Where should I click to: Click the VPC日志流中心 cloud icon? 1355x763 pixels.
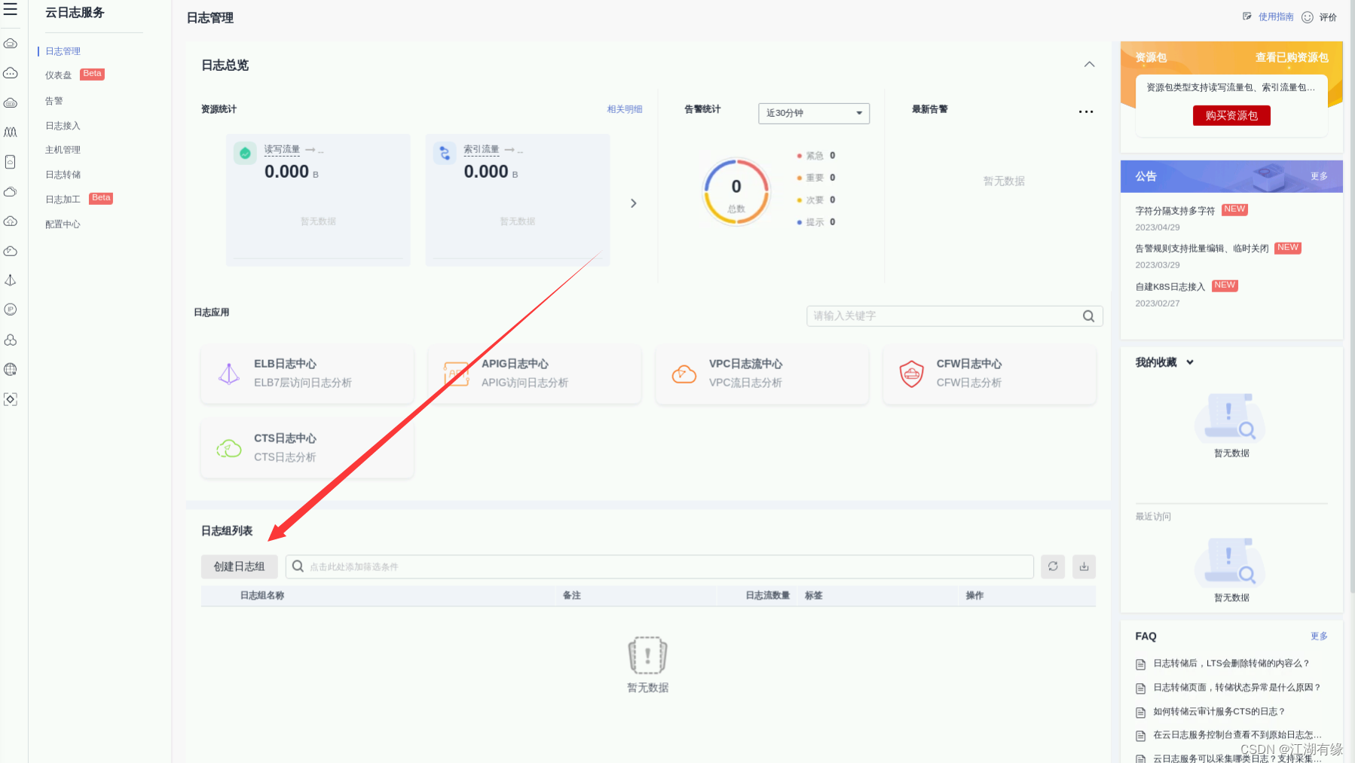pyautogui.click(x=684, y=374)
